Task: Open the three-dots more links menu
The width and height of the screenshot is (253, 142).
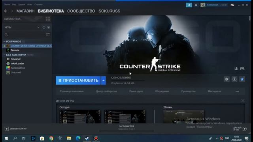Action: coord(237,92)
